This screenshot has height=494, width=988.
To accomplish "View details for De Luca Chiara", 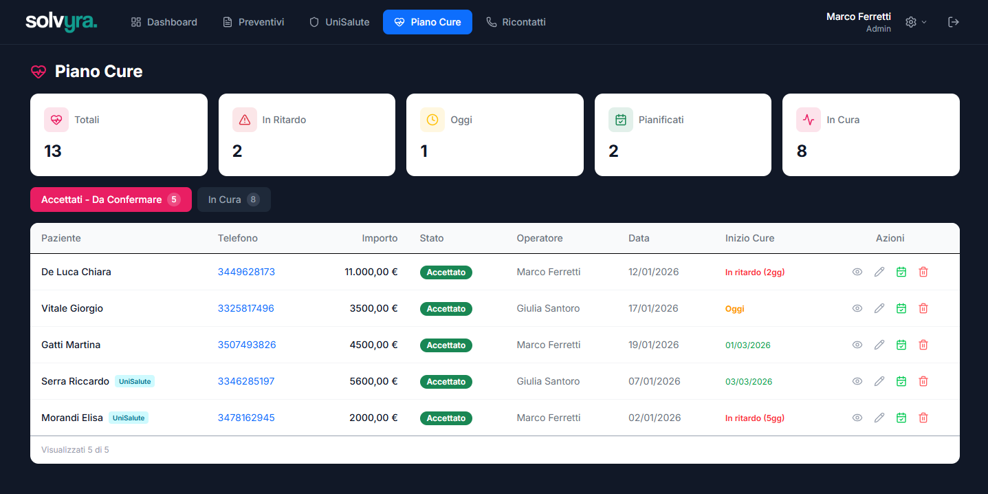I will coord(857,272).
